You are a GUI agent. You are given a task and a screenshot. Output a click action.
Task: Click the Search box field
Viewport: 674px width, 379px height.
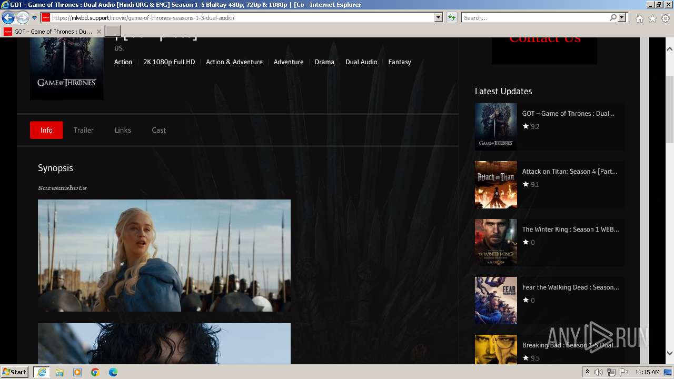(x=535, y=17)
